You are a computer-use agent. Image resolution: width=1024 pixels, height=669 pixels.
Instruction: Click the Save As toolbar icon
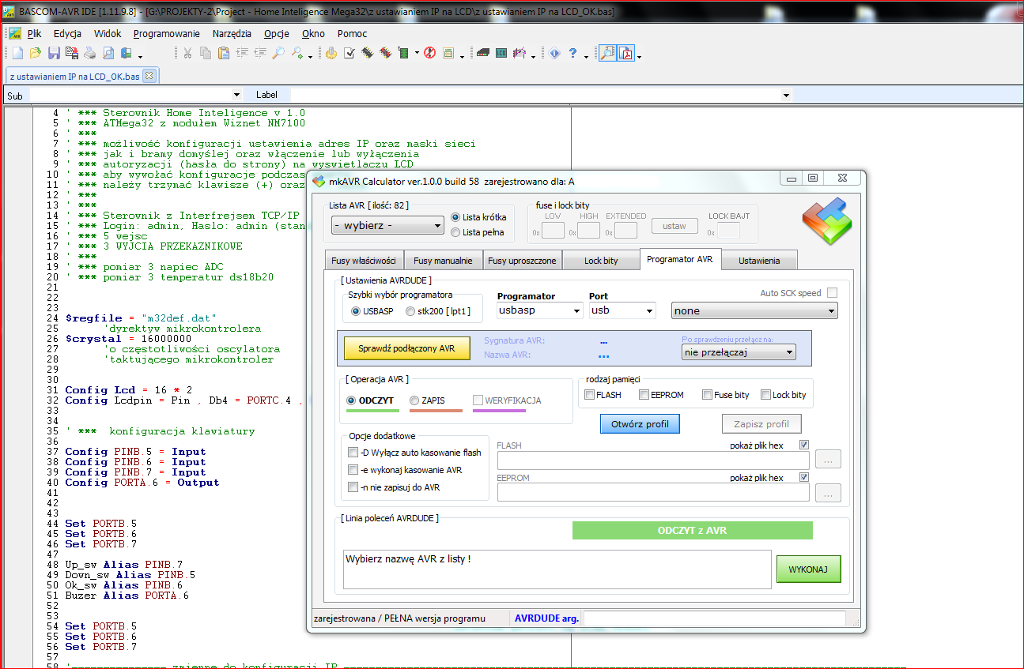(72, 54)
